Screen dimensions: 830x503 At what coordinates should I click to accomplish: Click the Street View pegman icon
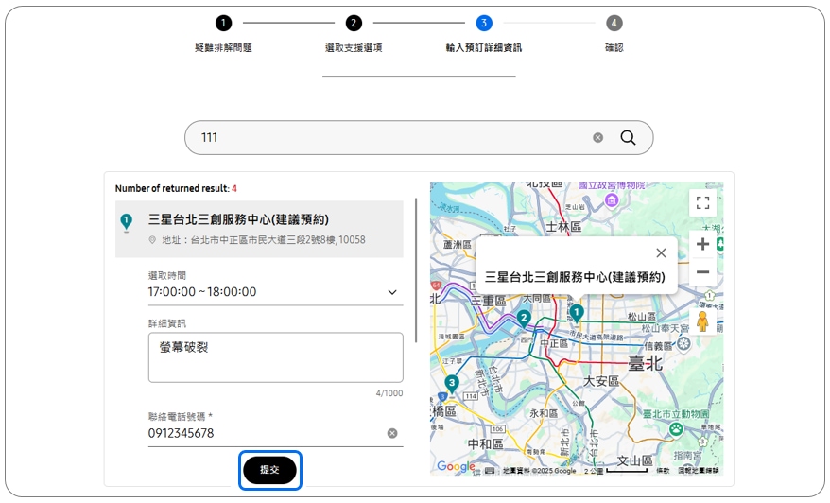coord(702,321)
